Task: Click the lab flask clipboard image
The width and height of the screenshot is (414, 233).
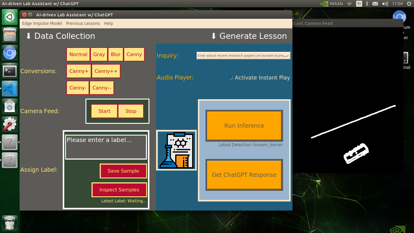Action: pyautogui.click(x=176, y=150)
